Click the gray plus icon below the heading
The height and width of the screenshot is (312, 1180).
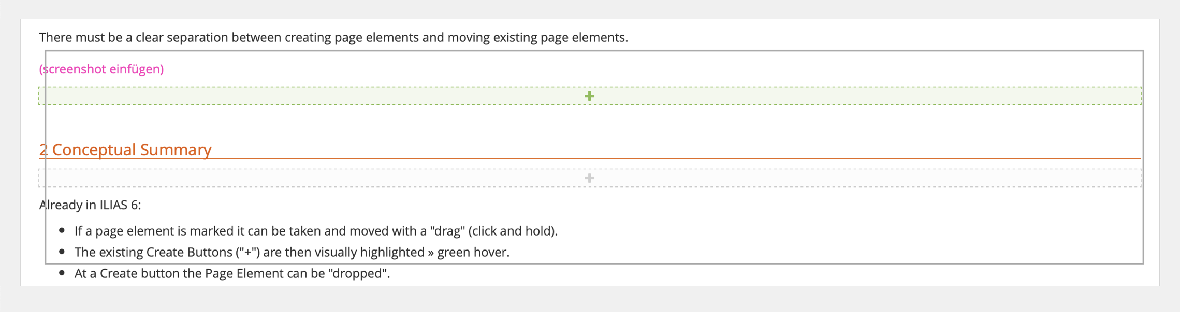589,178
